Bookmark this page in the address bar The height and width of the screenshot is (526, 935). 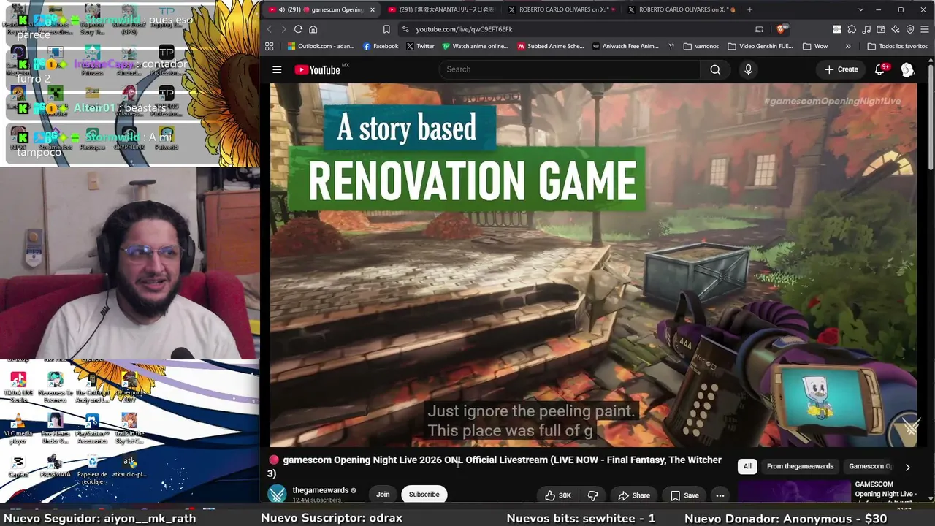[386, 29]
